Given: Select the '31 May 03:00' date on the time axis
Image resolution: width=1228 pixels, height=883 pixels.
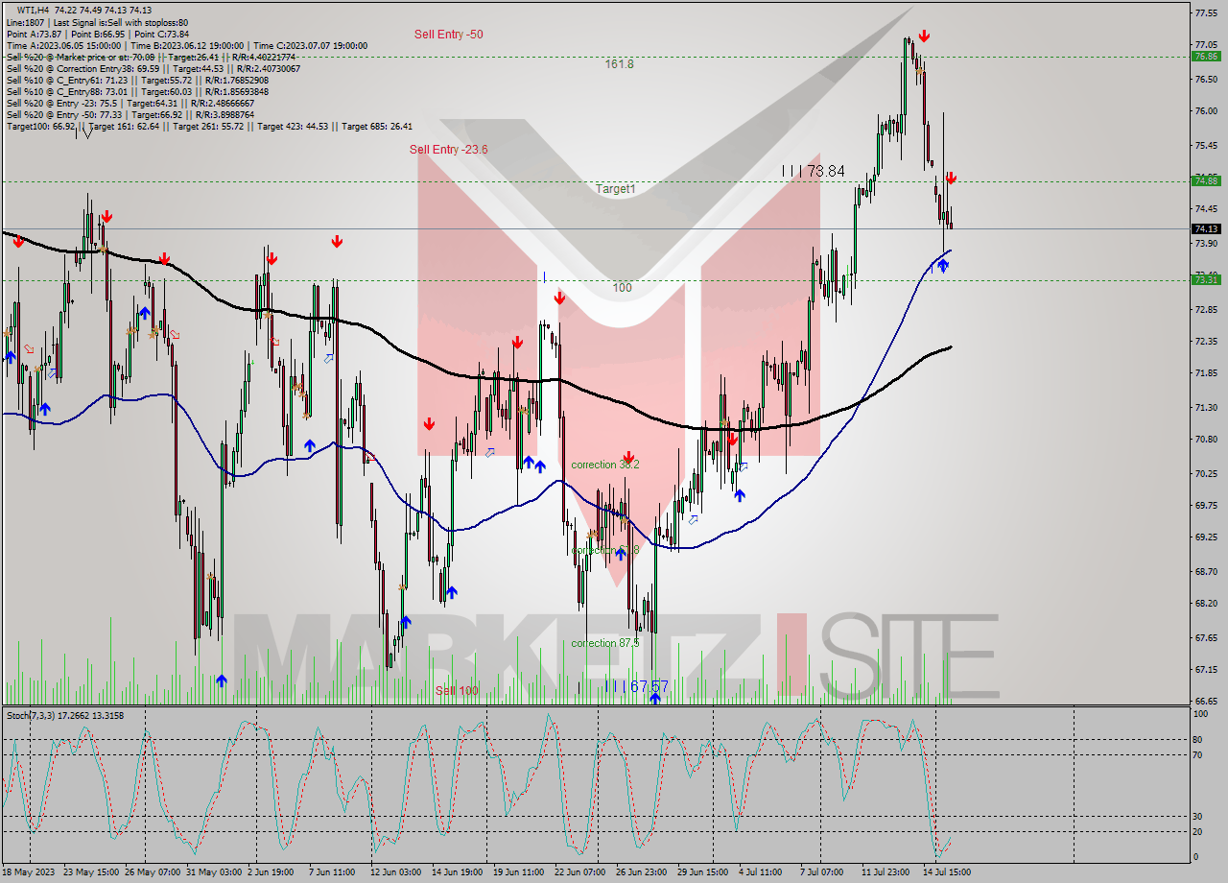Looking at the screenshot, I should [215, 872].
